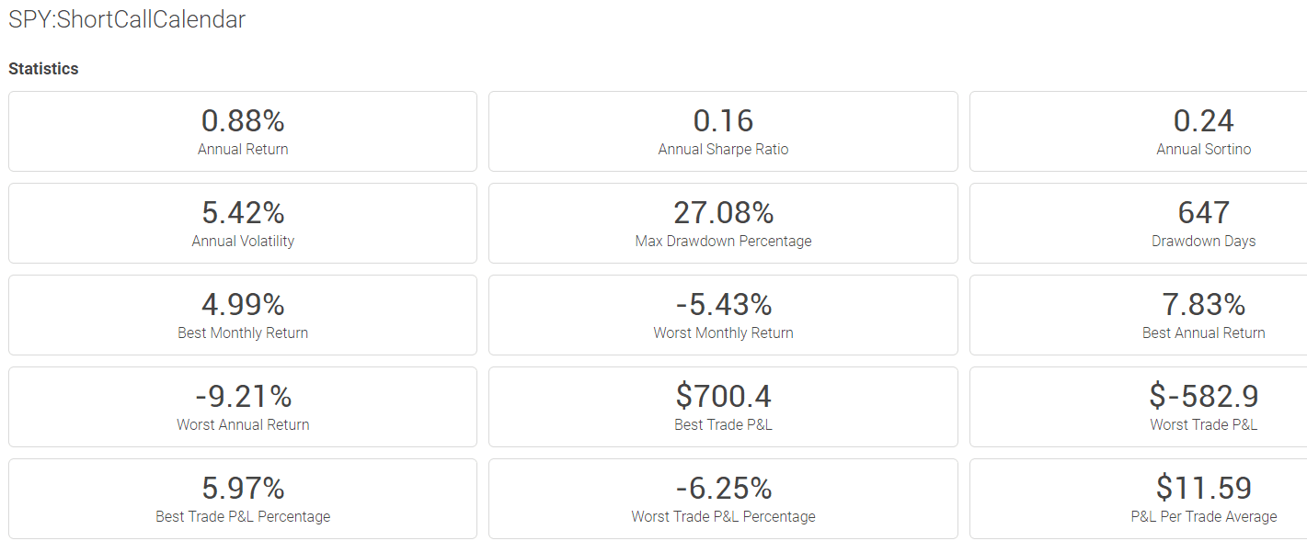
Task: Select the Annual Volatility 5.42% card
Action: 243,223
